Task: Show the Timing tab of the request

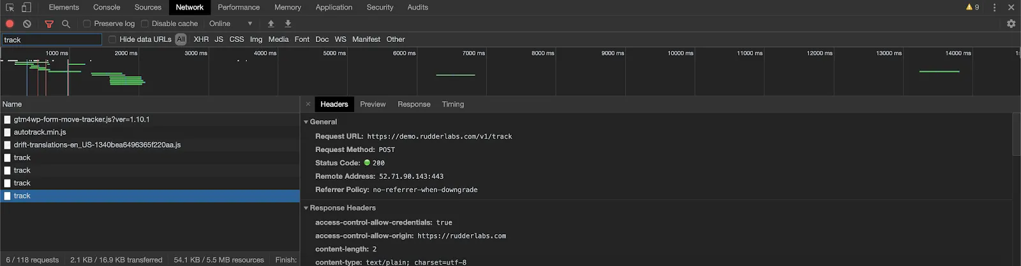Action: (453, 104)
